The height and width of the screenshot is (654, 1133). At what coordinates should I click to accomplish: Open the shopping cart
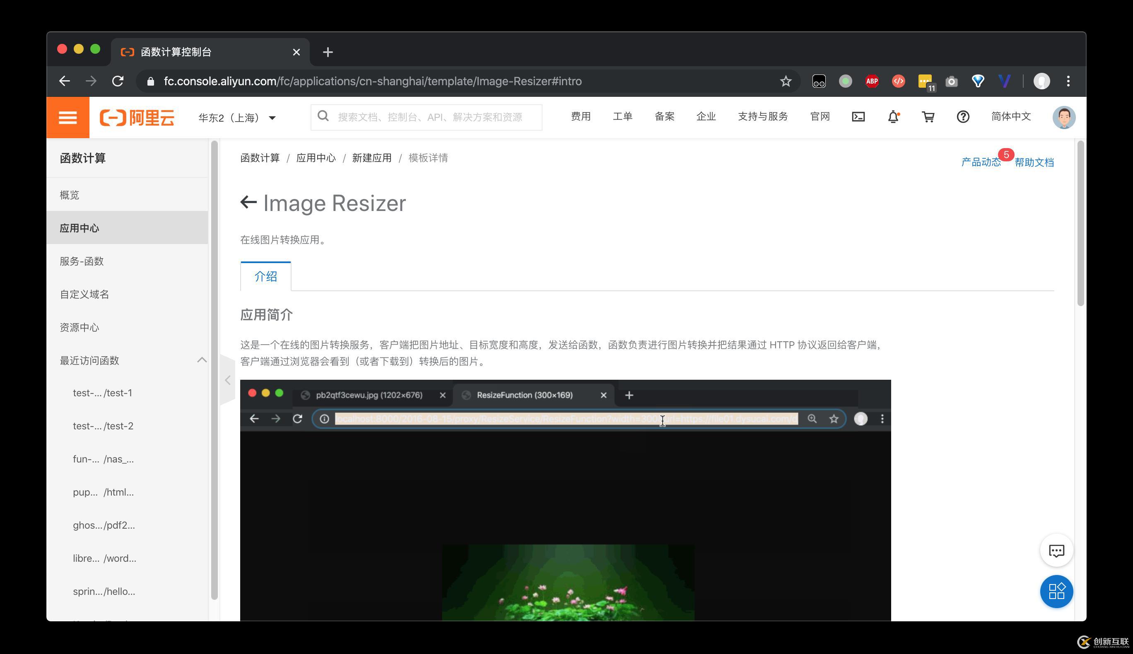(x=928, y=117)
